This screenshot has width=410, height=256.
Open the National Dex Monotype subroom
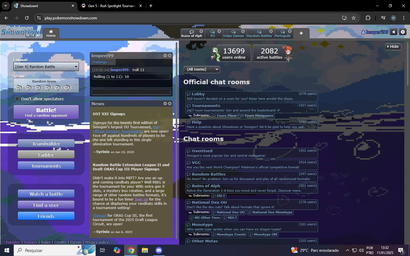pos(270,212)
